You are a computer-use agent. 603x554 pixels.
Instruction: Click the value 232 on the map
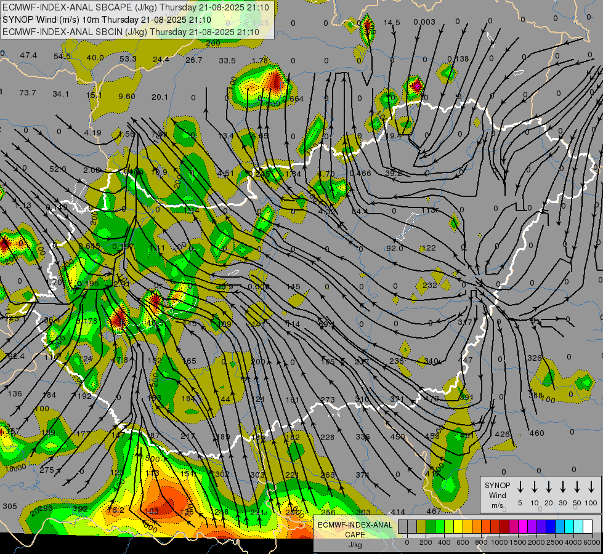tap(429, 285)
